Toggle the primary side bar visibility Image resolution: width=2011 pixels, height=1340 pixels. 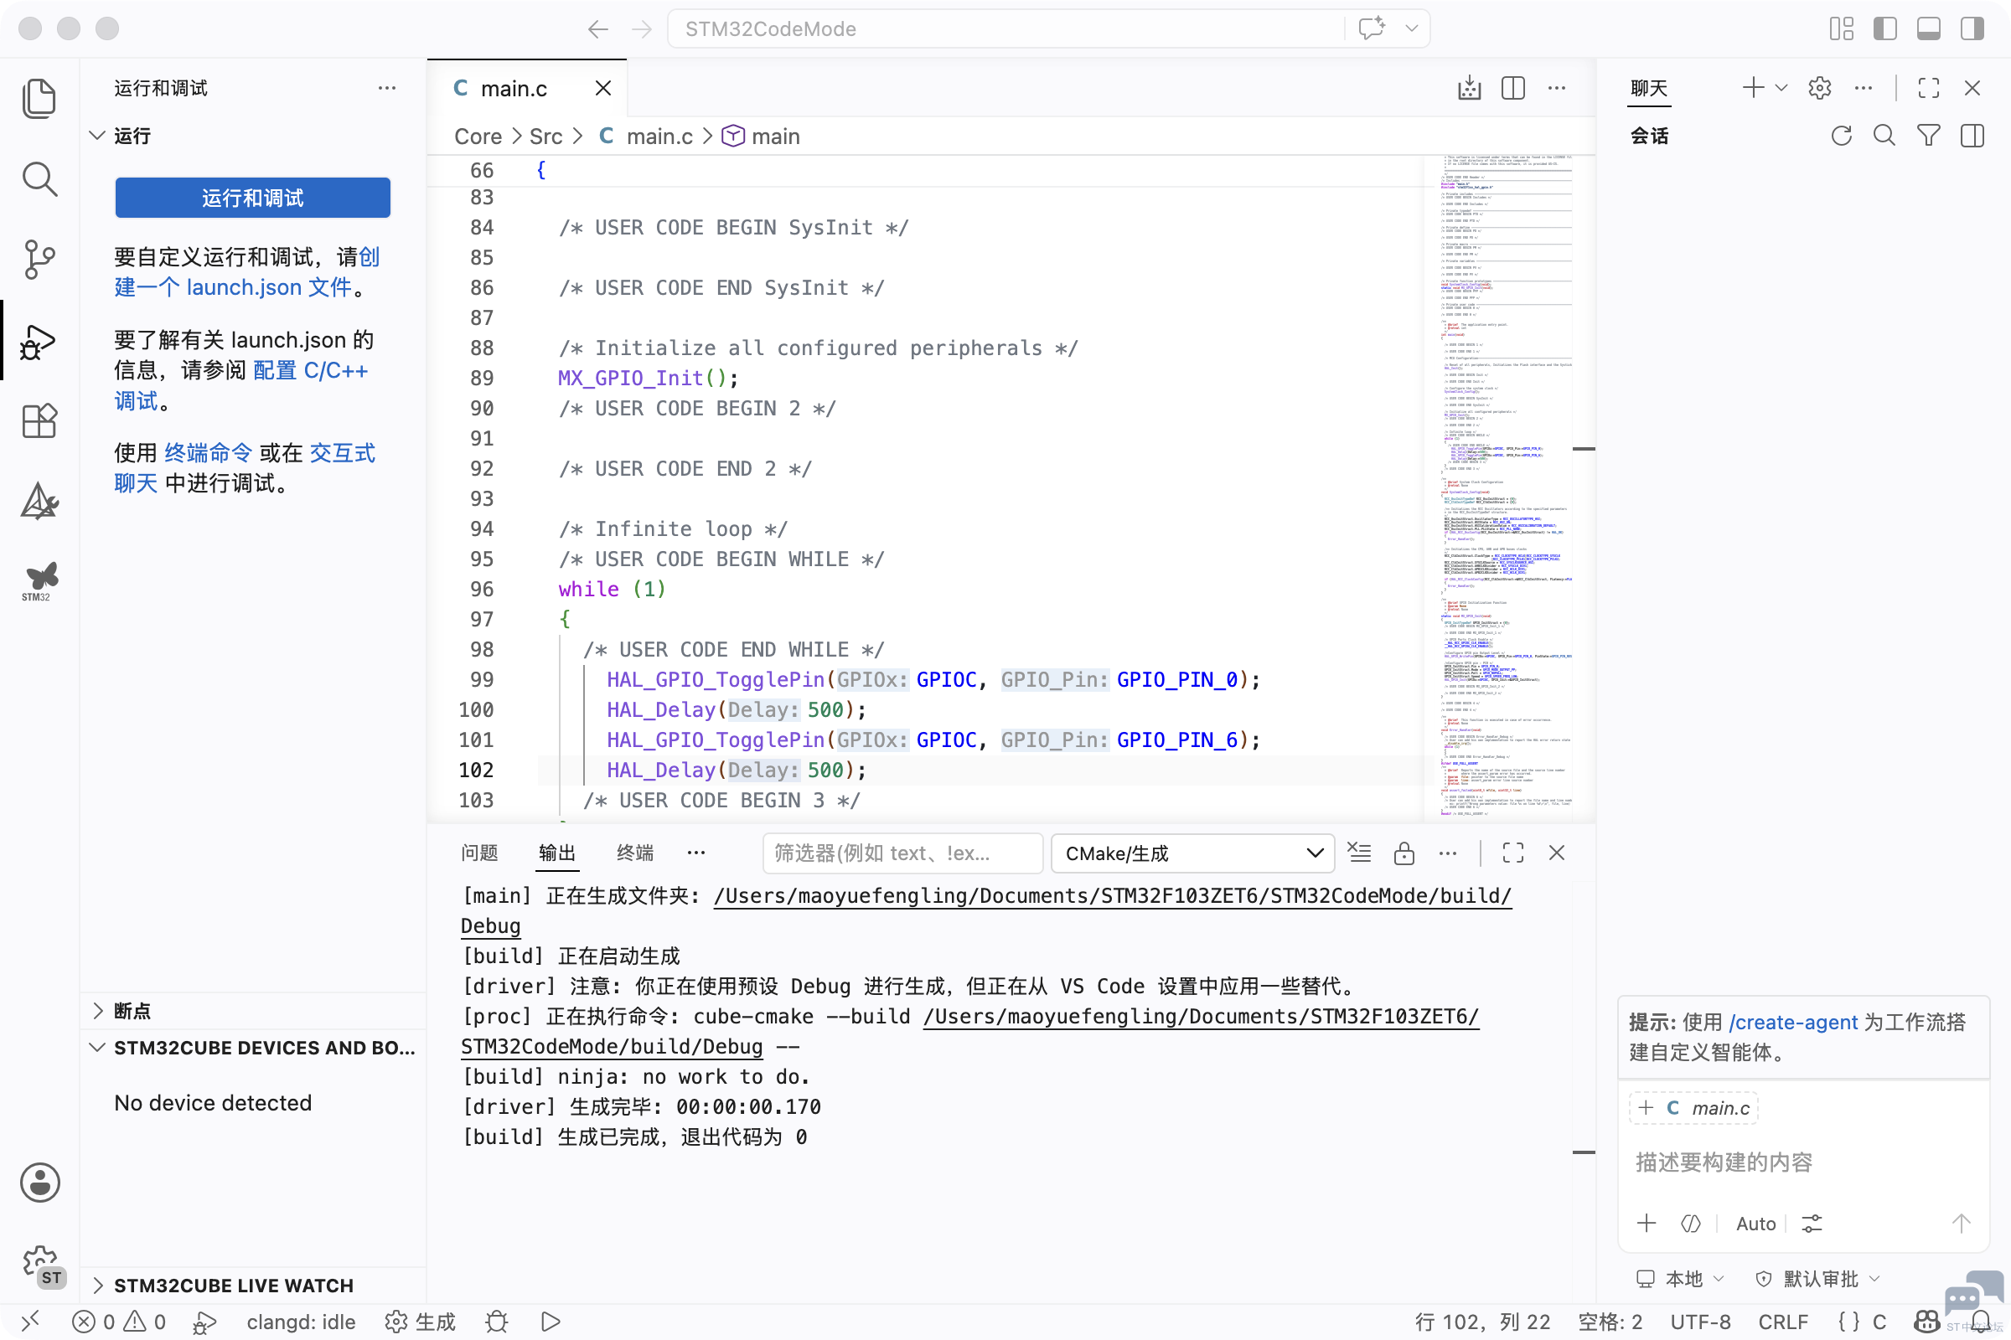pos(1884,29)
